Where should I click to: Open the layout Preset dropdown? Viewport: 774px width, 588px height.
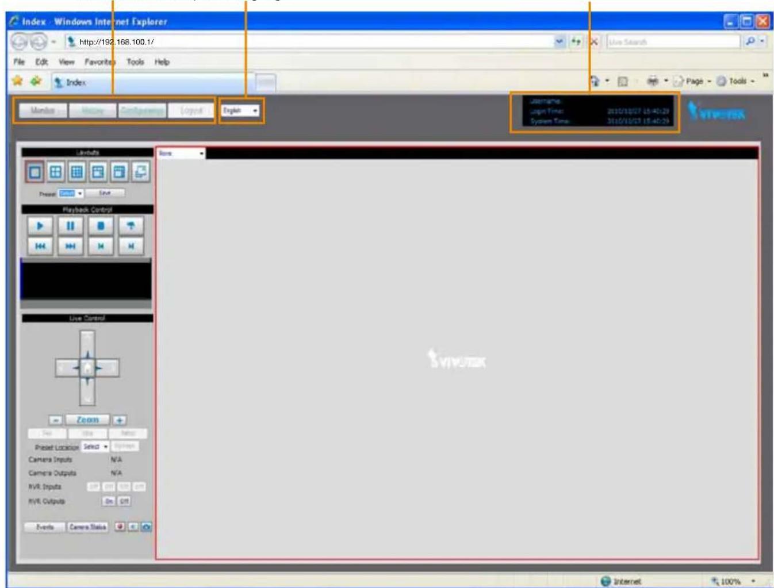click(x=71, y=193)
